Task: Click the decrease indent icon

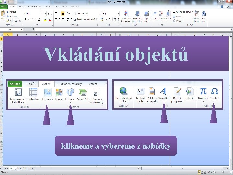Action: (67, 19)
